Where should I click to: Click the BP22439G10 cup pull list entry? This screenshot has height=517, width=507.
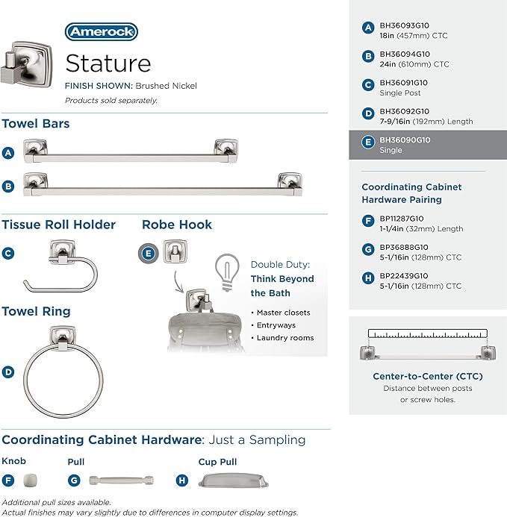[x=411, y=281]
